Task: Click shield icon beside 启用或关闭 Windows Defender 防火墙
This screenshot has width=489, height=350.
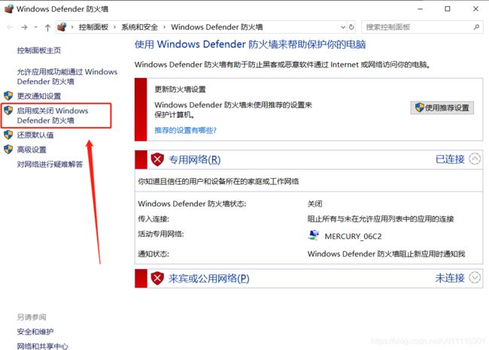Action: click(x=8, y=110)
